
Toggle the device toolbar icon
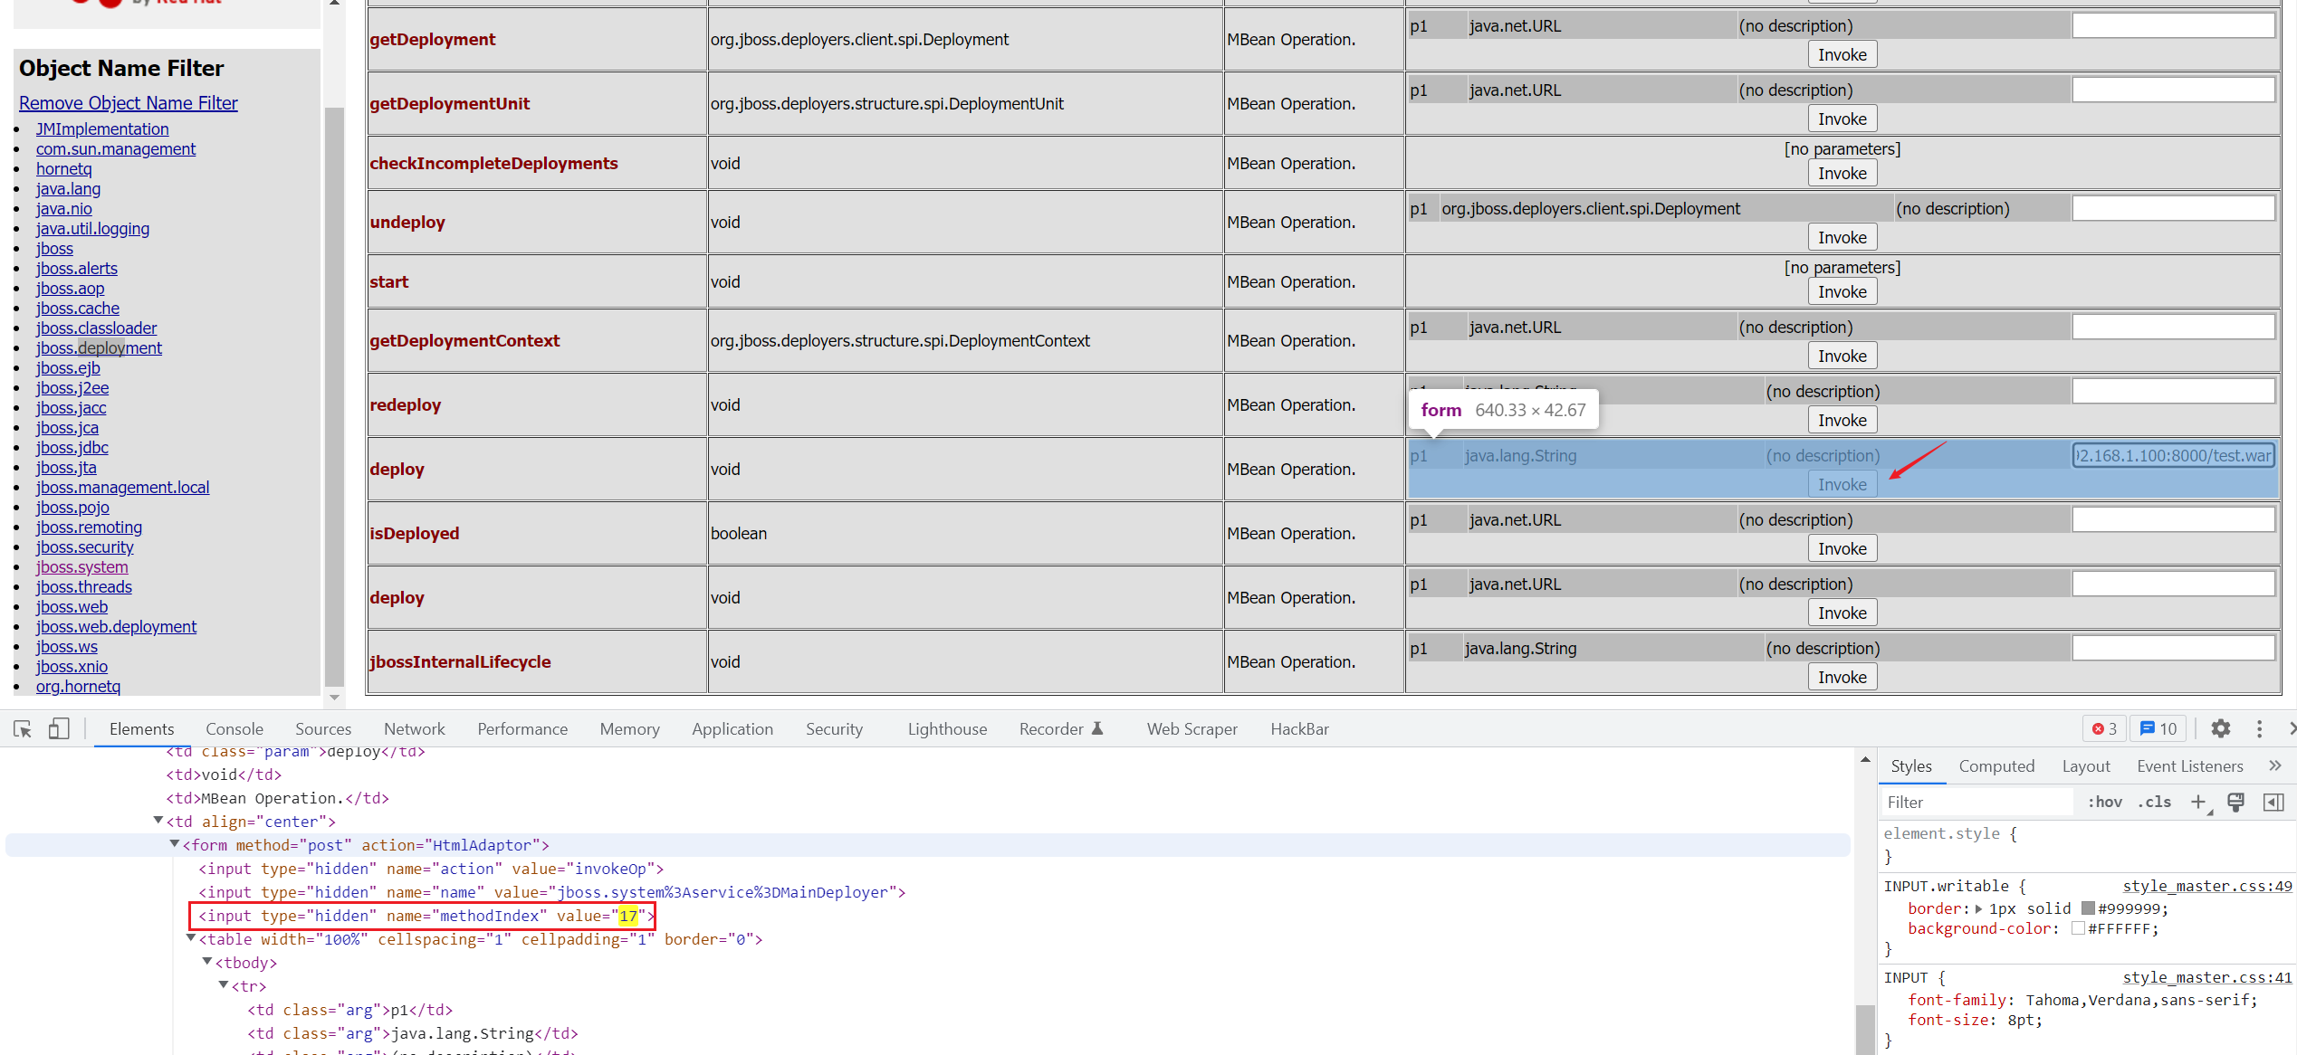click(59, 728)
